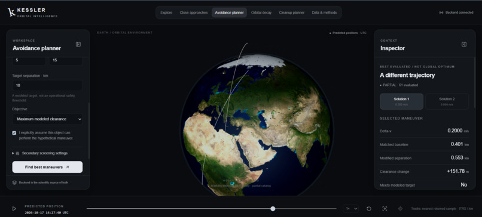The image size is (482, 217).
Task: Click the Modified separation value 0.553 km
Action: coord(460,158)
